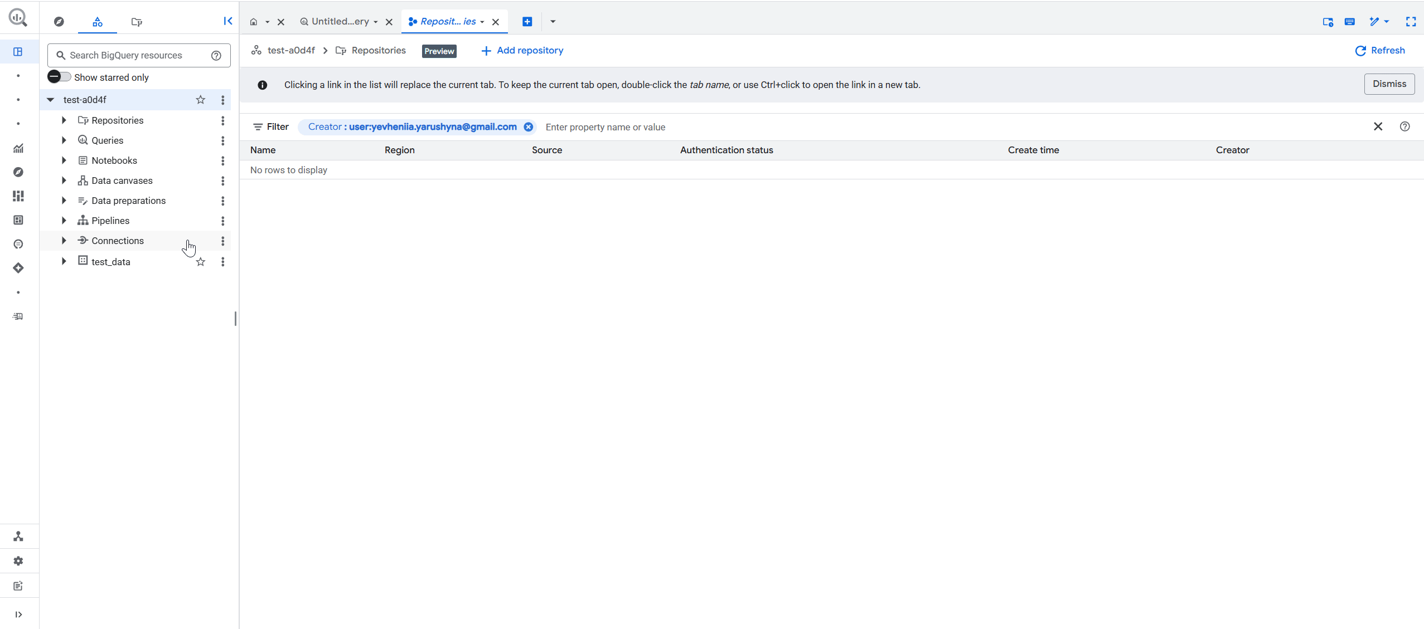The width and height of the screenshot is (1424, 629).
Task: Collapse the Explorer pane with back arrow
Action: point(227,21)
